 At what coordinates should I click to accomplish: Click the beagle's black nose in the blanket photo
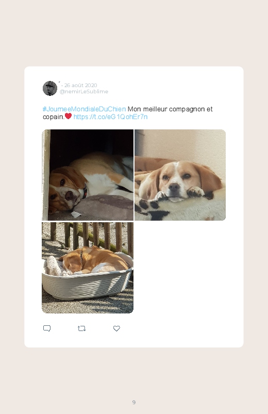click(174, 187)
